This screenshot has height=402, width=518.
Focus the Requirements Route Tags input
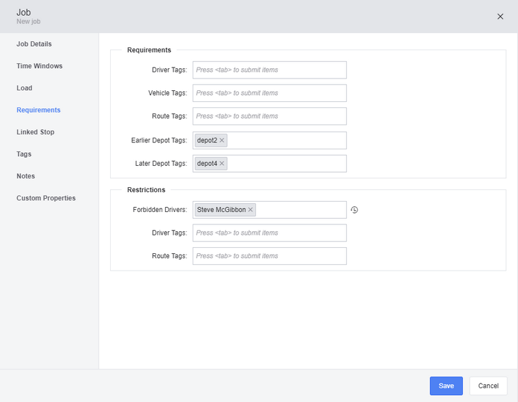coord(269,116)
